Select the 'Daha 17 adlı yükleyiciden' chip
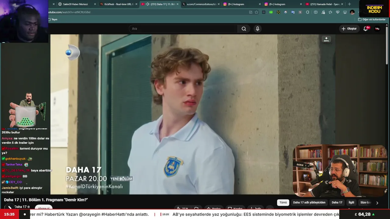This screenshot has height=219, width=390. [x=309, y=203]
